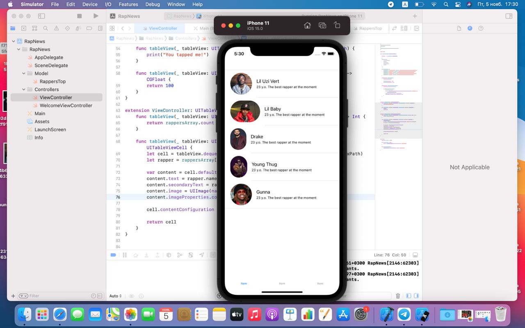Open the Info plist file
This screenshot has height=328, width=525.
click(39, 137)
